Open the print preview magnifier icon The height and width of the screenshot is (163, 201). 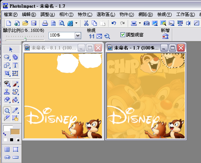point(62,23)
